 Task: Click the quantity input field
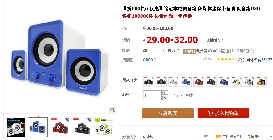click(x=152, y=95)
